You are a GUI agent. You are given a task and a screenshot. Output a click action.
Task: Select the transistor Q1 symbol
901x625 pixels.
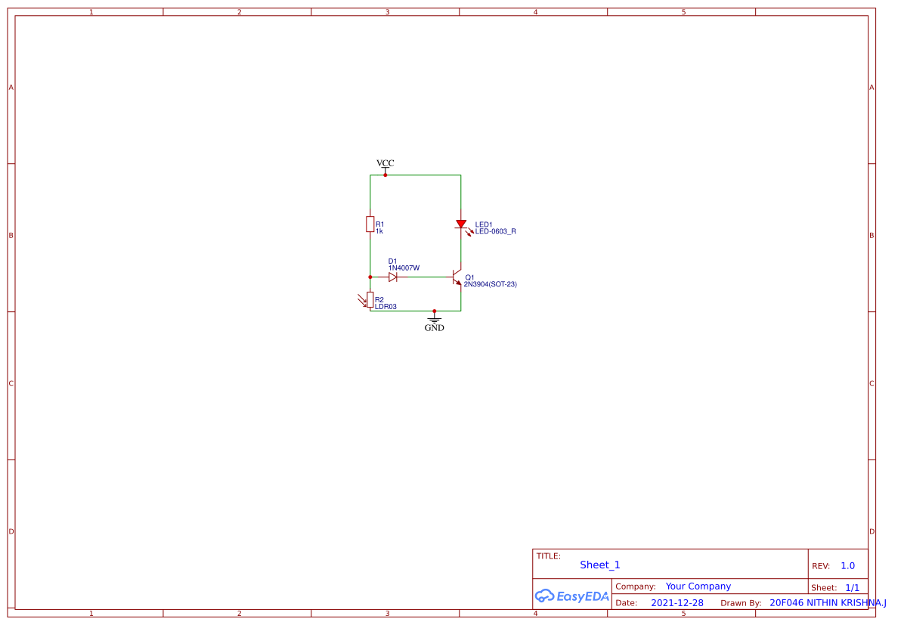click(458, 277)
